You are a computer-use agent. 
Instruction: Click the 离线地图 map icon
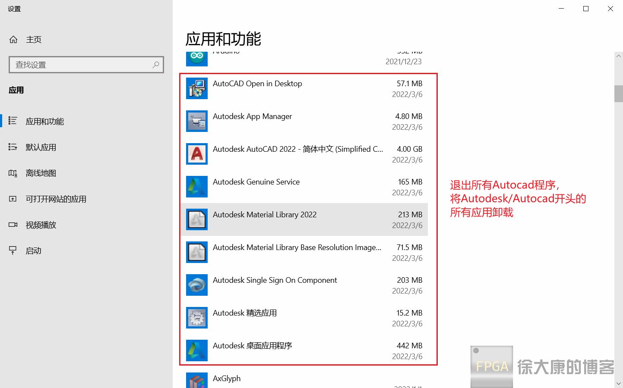(x=13, y=173)
